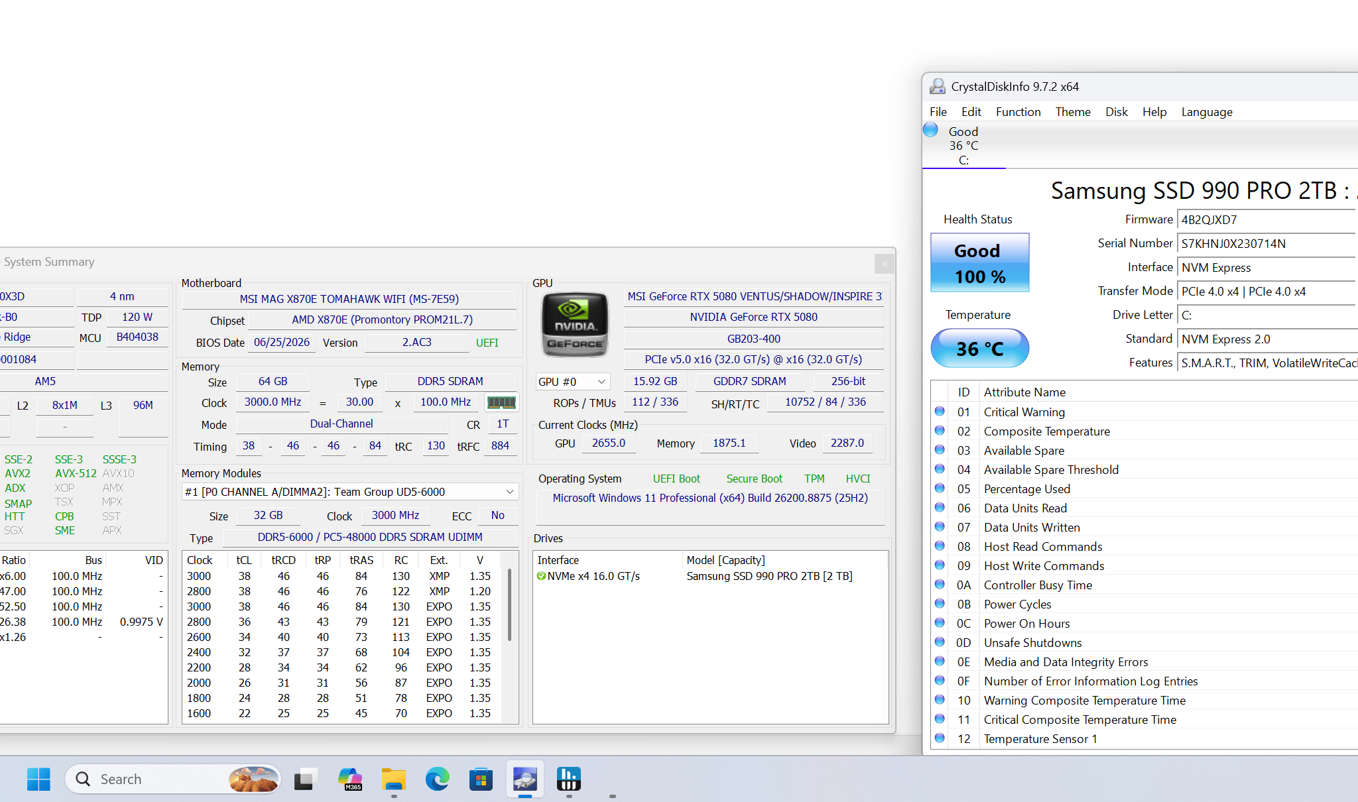This screenshot has height=802, width=1358.
Task: Click the Critical Composite Temperature Time row
Action: 1144,719
